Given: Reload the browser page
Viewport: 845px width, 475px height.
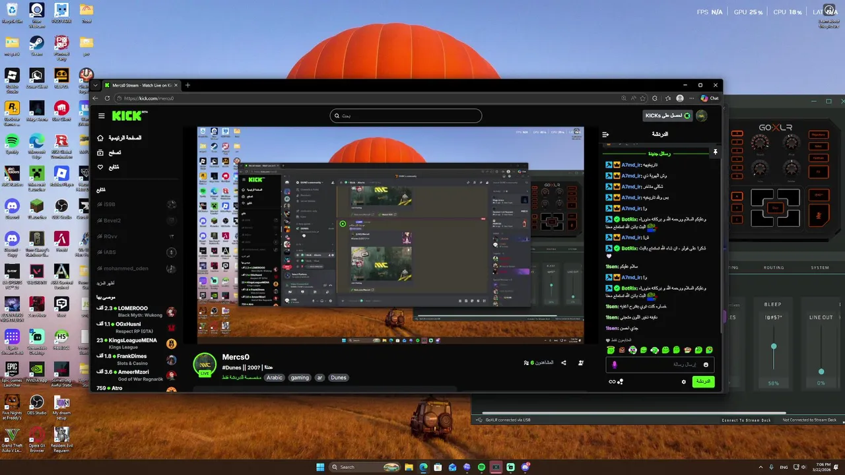Looking at the screenshot, I should coord(107,98).
